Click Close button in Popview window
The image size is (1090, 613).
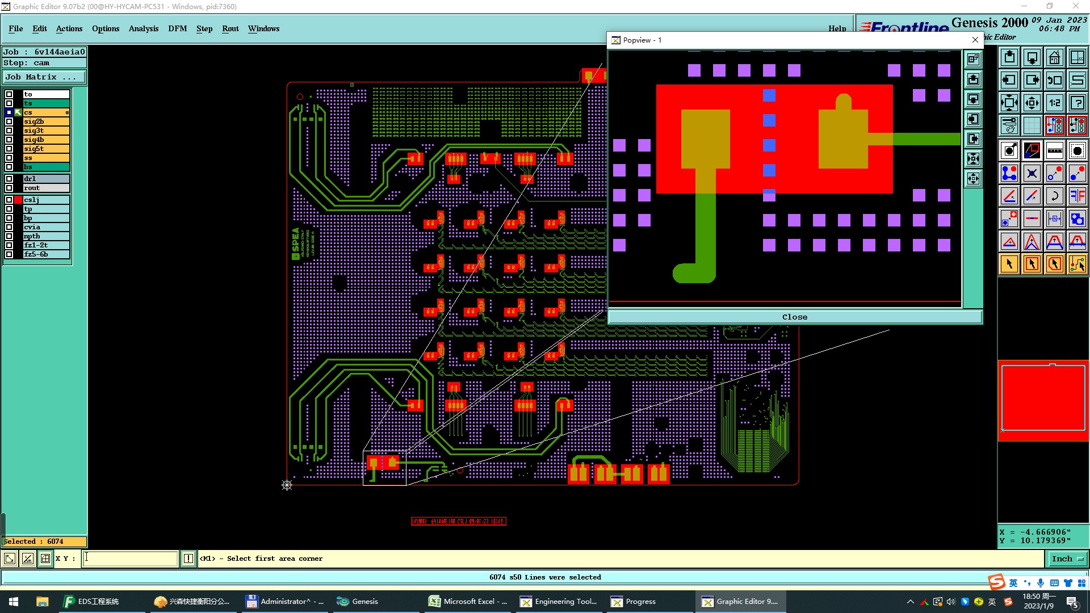pyautogui.click(x=794, y=317)
